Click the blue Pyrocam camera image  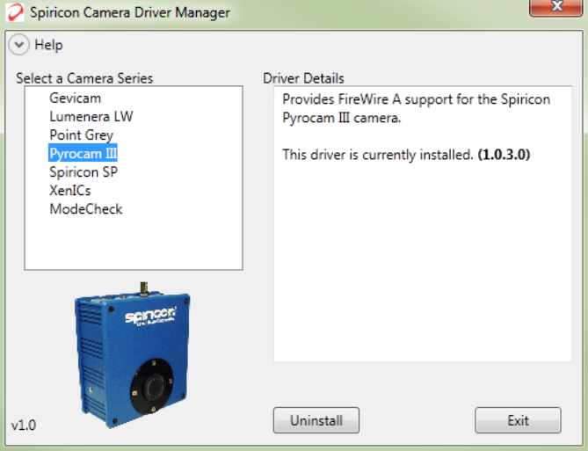pyautogui.click(x=133, y=355)
